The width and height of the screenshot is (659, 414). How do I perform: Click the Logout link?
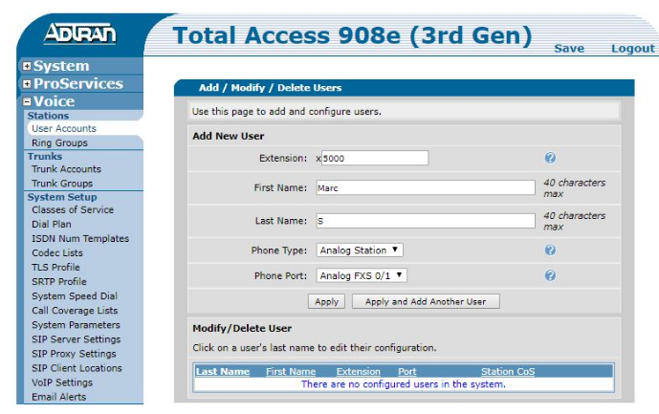click(x=632, y=49)
